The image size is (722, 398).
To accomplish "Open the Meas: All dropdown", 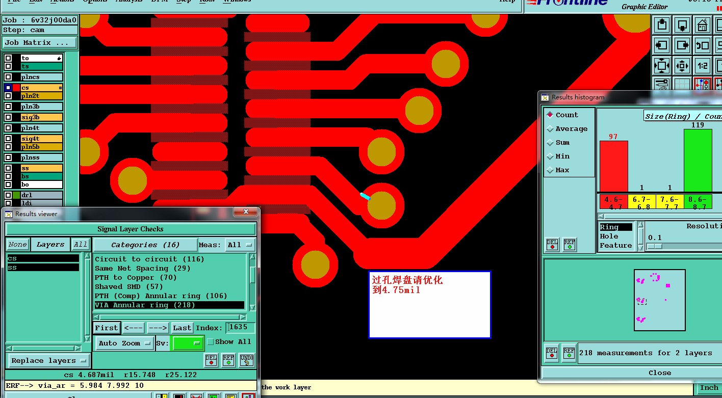I will [x=240, y=245].
